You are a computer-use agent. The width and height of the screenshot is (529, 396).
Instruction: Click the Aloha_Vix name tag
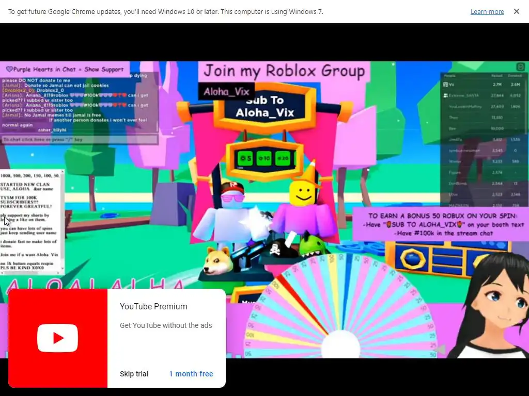click(226, 92)
